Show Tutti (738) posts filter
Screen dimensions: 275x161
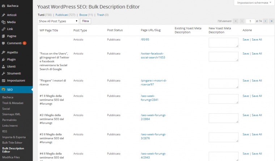point(45,15)
